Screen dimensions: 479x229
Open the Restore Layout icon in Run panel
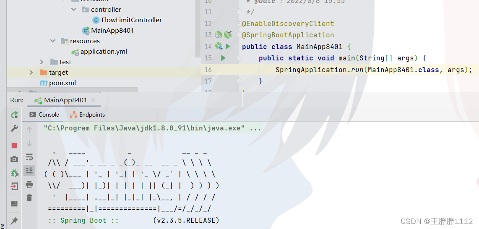point(14,204)
